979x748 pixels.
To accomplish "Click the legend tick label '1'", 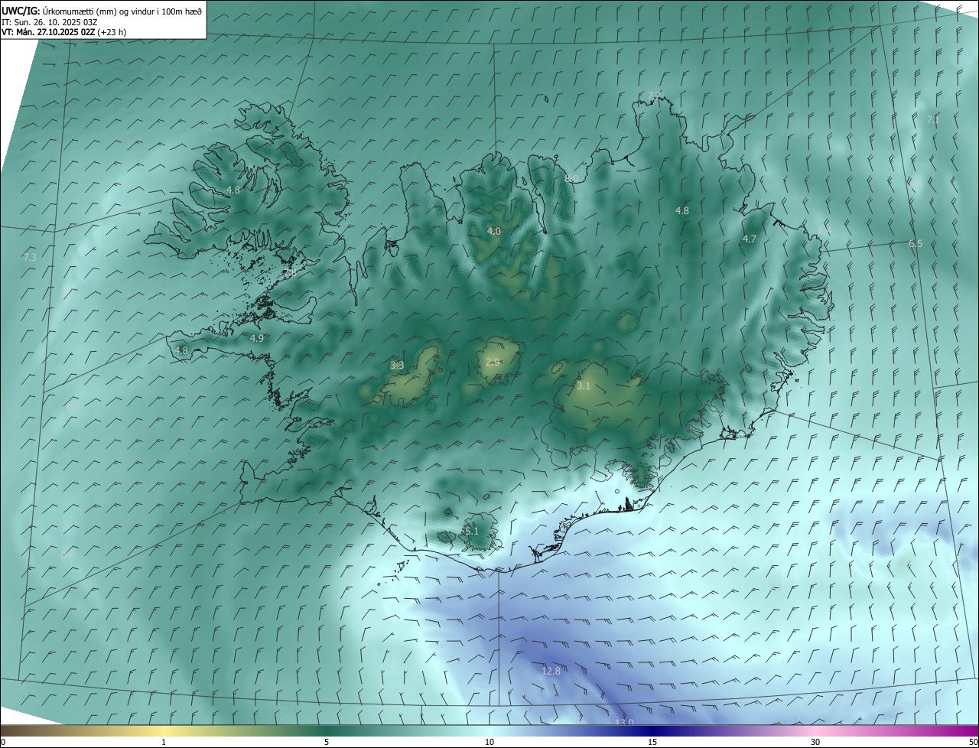I will [164, 742].
